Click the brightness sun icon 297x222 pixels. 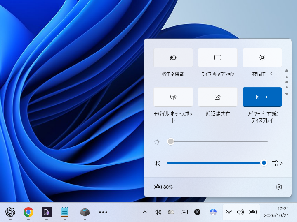click(x=157, y=142)
